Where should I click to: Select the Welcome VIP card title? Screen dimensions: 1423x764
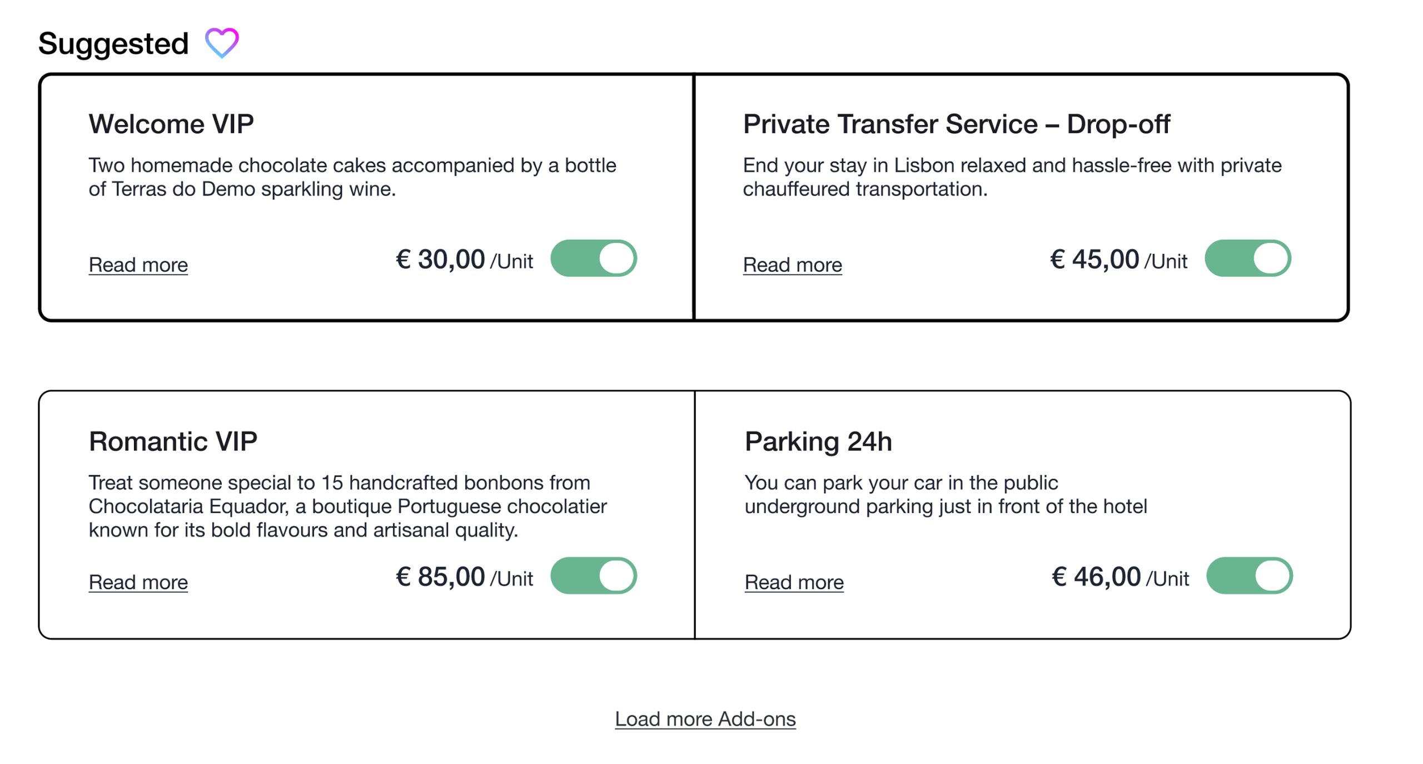click(x=171, y=123)
